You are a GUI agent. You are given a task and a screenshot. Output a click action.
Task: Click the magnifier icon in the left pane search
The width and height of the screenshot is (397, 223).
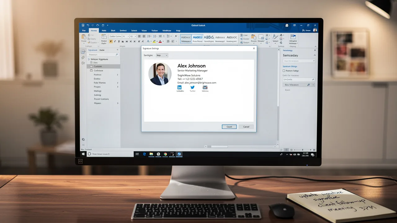pyautogui.click(x=117, y=55)
